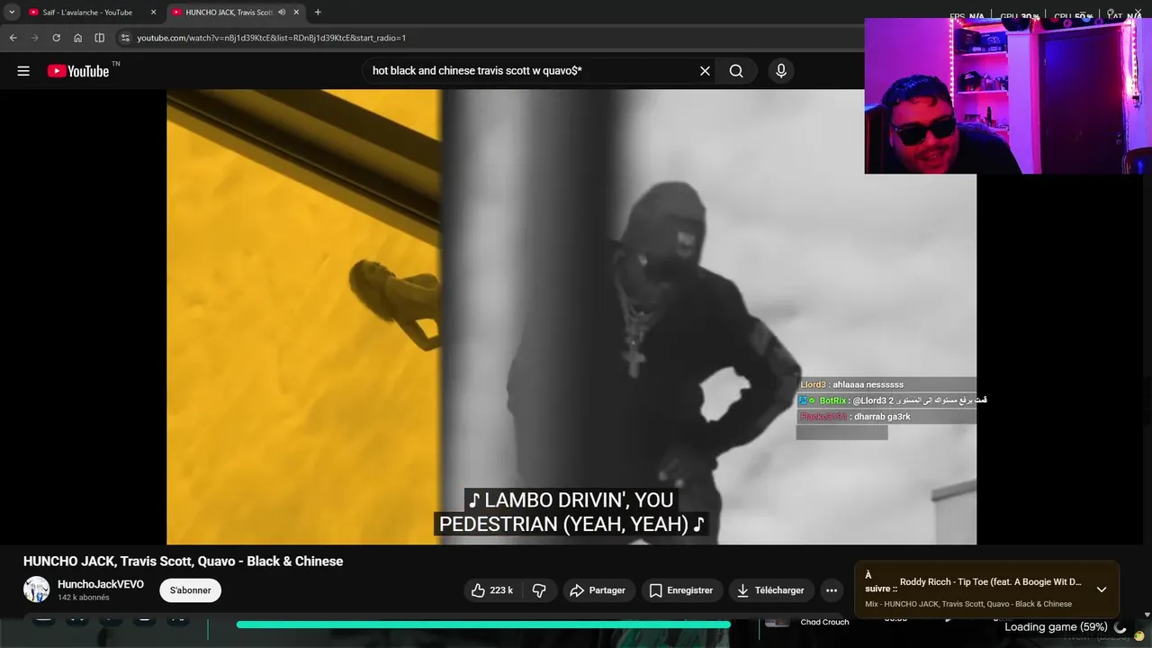1152x648 pixels.
Task: Close the HUNCHO JACK tab
Action: point(296,13)
